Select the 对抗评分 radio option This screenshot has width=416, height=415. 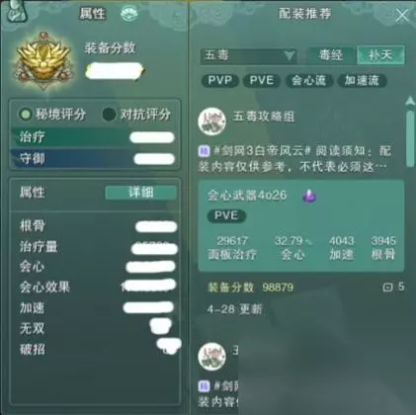click(x=109, y=115)
